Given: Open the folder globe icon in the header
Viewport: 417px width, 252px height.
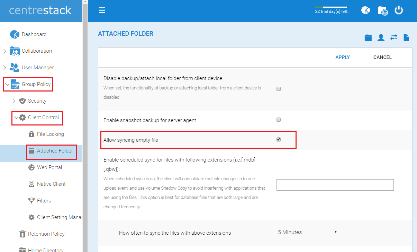Looking at the screenshot, I should [382, 11].
